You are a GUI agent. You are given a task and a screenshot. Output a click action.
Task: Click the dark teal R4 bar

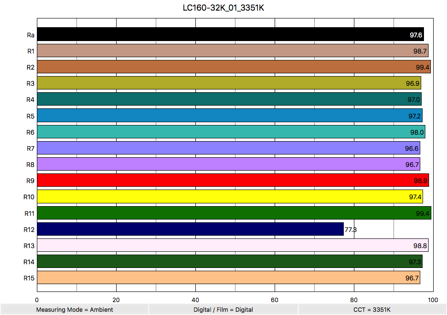(229, 99)
